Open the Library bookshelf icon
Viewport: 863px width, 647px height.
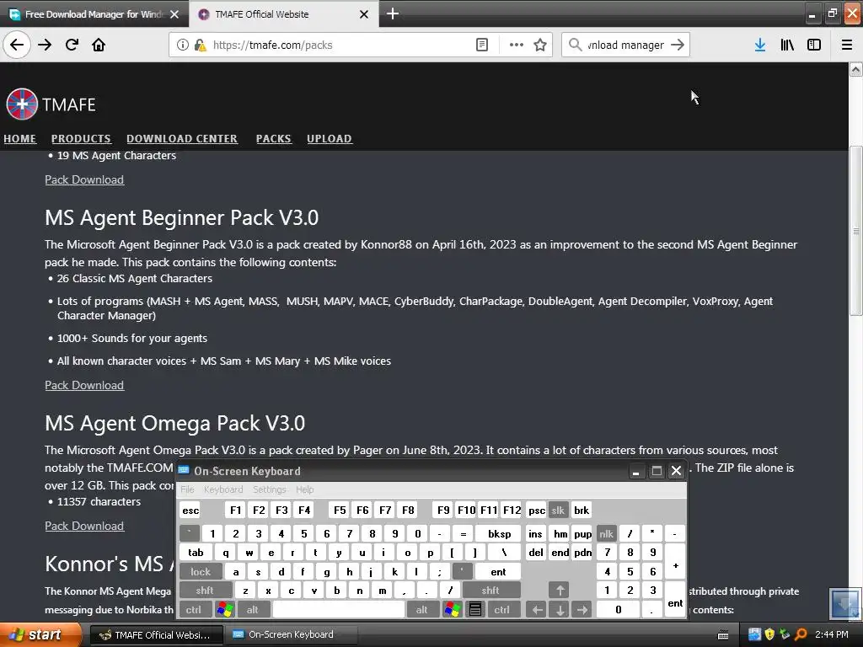[787, 45]
